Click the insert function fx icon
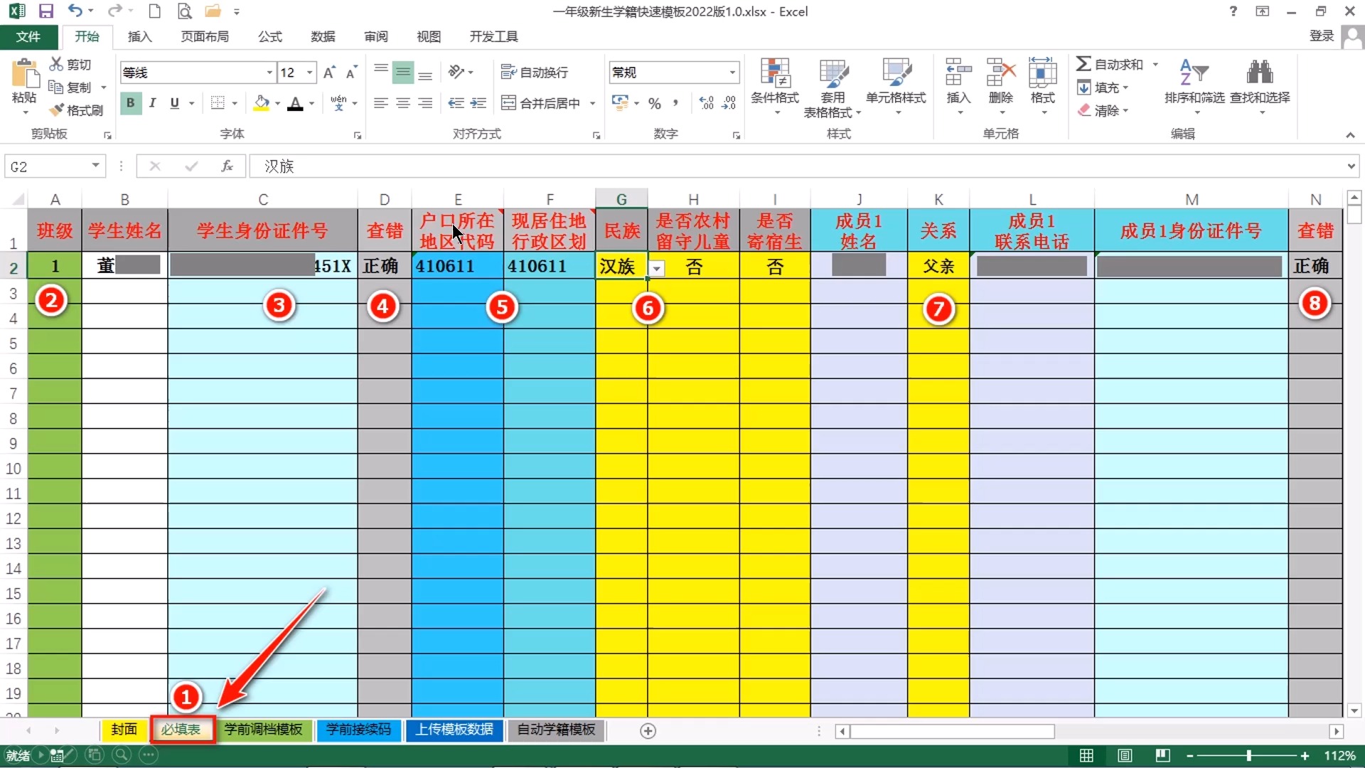Image resolution: width=1365 pixels, height=768 pixels. pos(227,166)
